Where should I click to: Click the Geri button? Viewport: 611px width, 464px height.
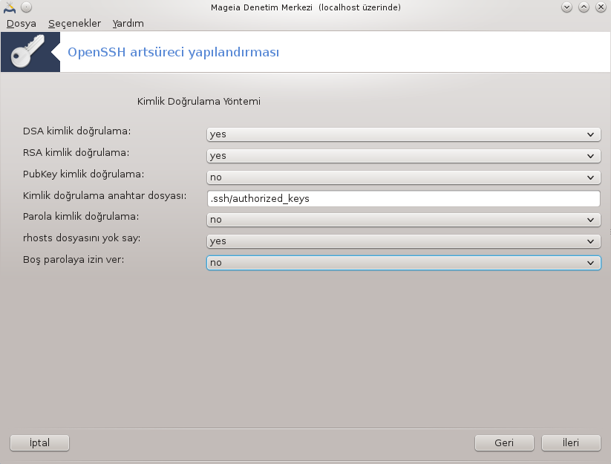click(504, 443)
